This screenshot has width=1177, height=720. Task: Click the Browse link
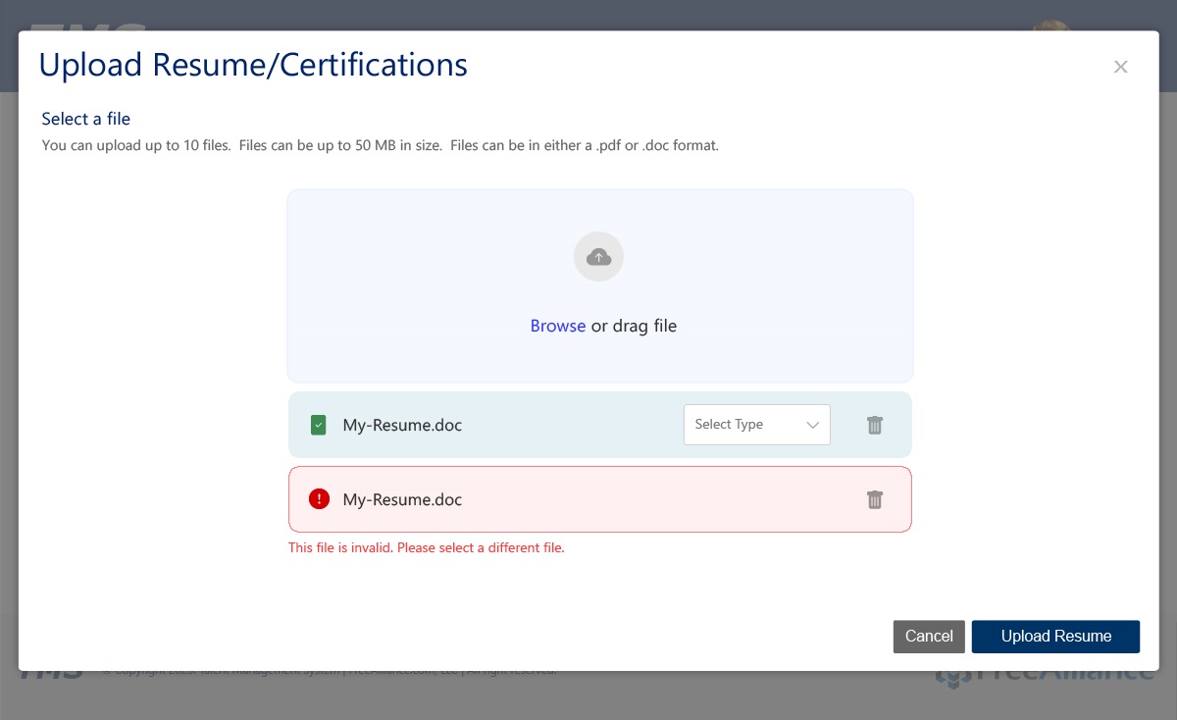click(x=557, y=326)
